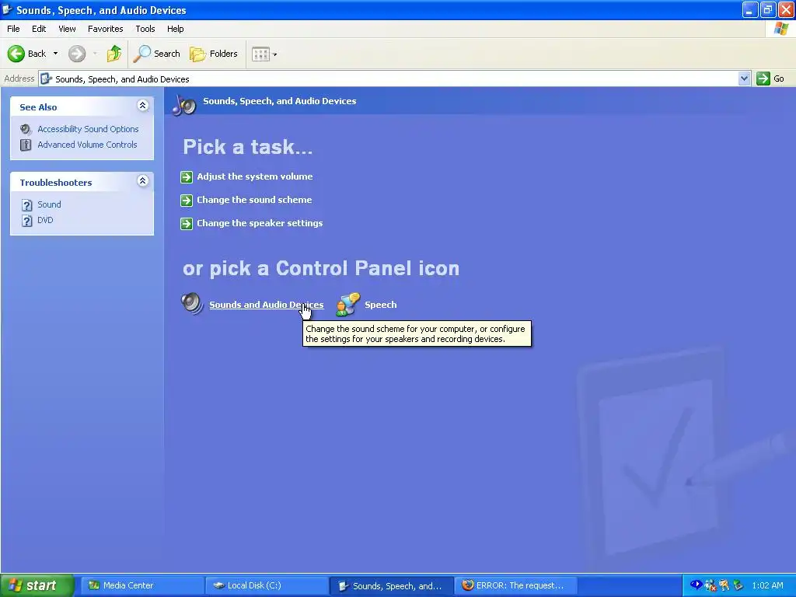
Task: Collapse the Troubleshooters panel
Action: pyautogui.click(x=143, y=180)
